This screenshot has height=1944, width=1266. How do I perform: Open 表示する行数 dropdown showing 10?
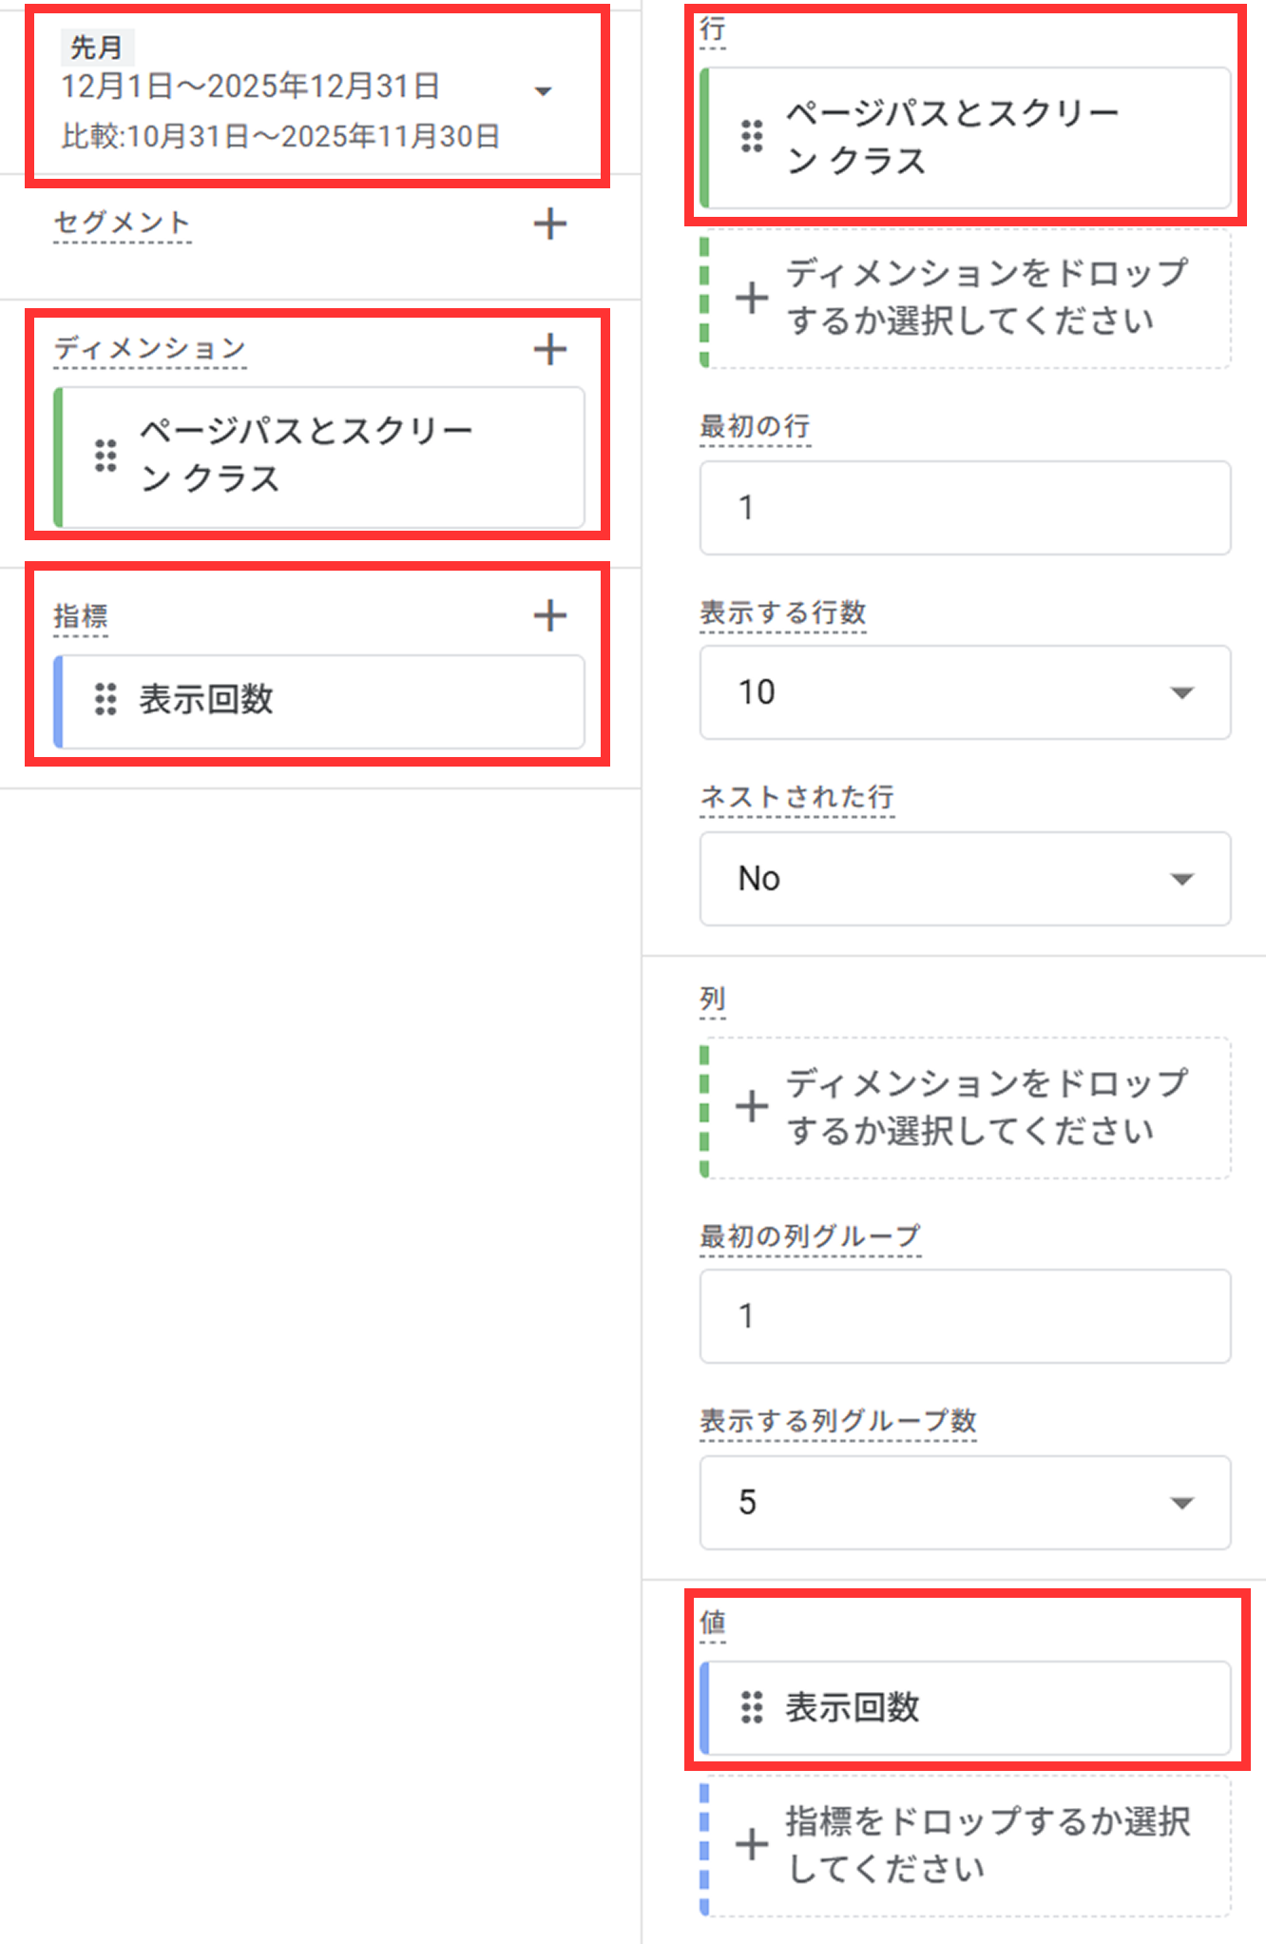pyautogui.click(x=1180, y=692)
